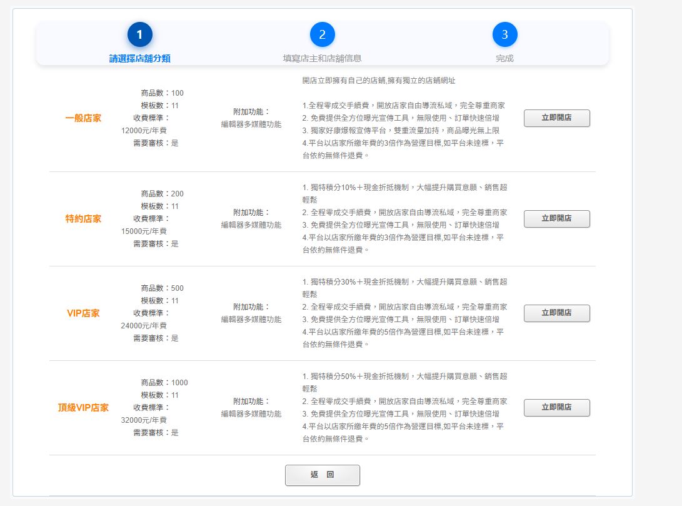Click the orange VIP店家 title at 500 products
The height and width of the screenshot is (506, 682).
83,313
